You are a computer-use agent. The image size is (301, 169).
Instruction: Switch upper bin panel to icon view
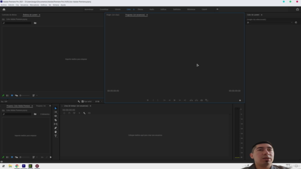point(12,95)
